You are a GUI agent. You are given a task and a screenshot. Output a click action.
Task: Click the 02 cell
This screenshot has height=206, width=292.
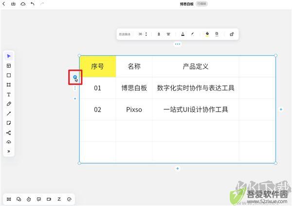(98, 109)
